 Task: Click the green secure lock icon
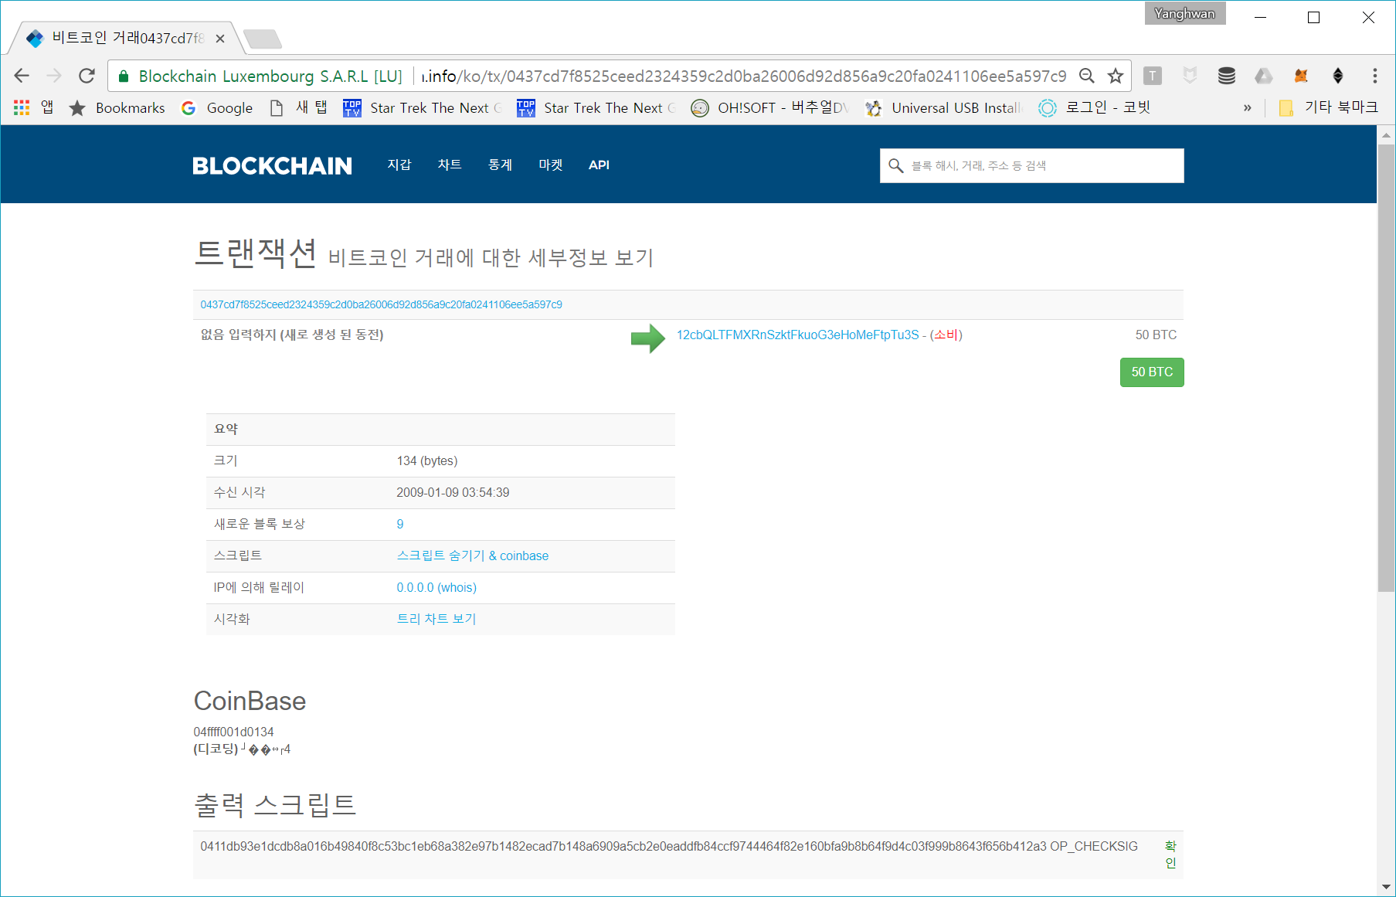pyautogui.click(x=123, y=76)
